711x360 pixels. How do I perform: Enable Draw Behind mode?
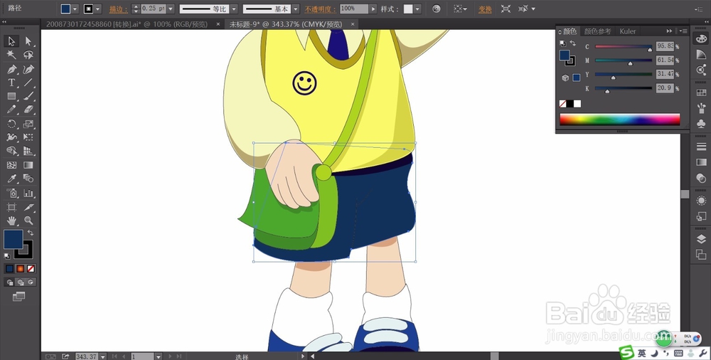(x=20, y=282)
